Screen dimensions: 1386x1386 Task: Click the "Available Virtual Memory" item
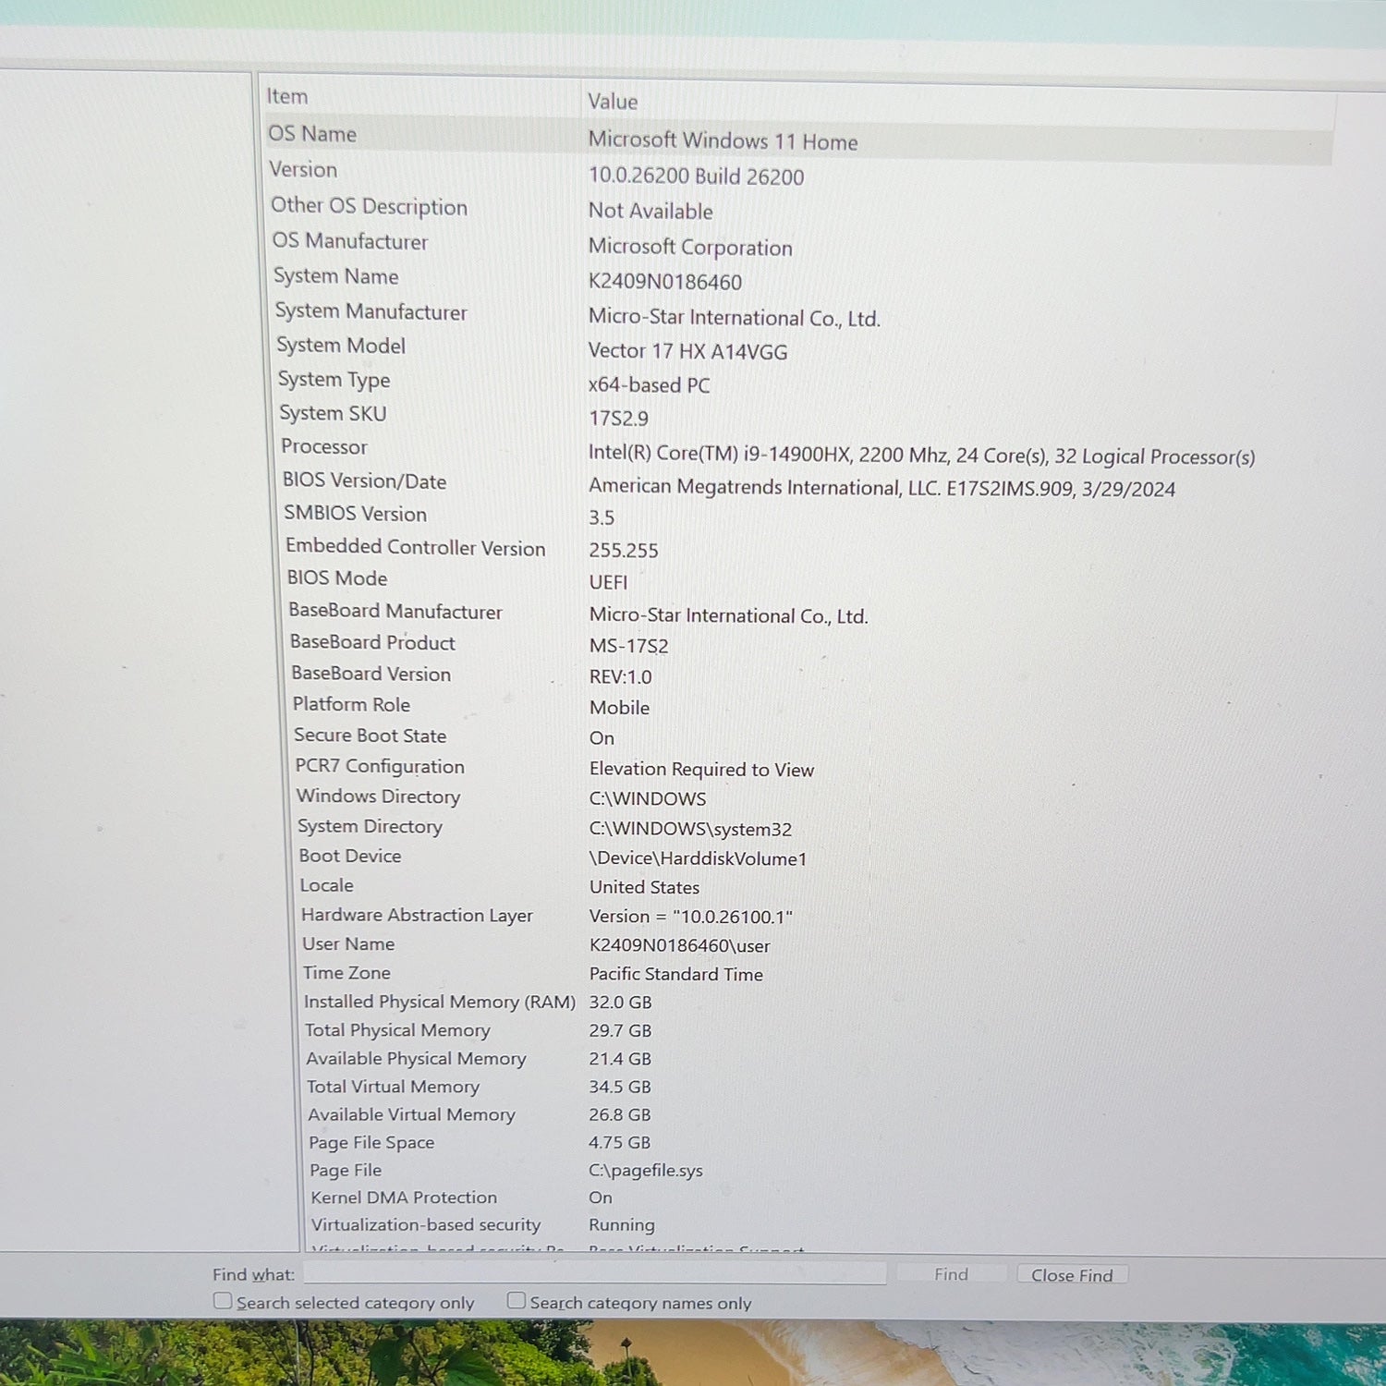(x=411, y=1114)
